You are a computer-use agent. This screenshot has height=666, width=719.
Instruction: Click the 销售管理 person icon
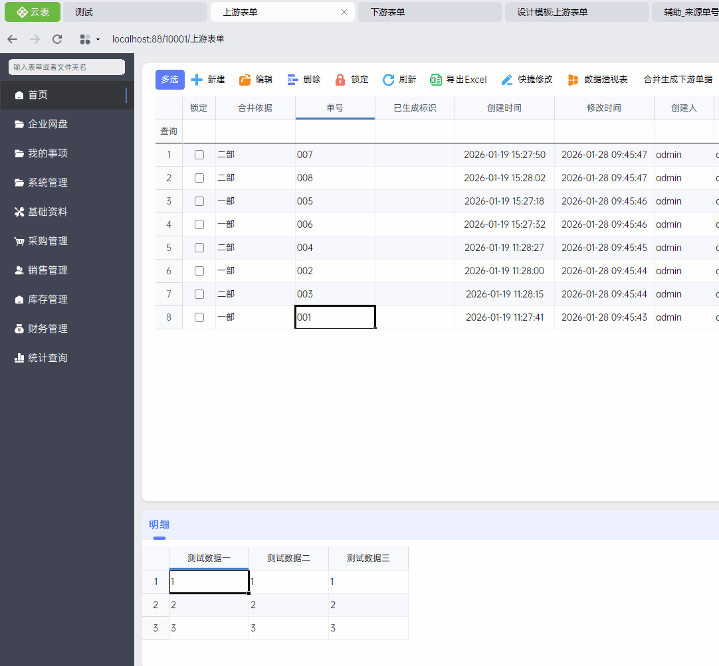(19, 270)
